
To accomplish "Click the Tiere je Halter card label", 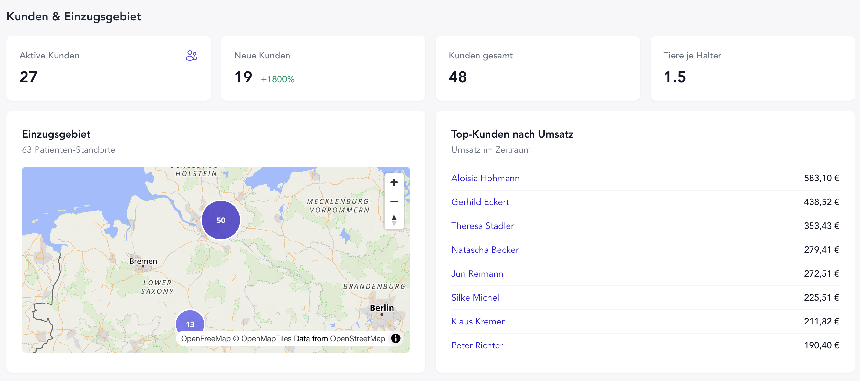I will point(692,56).
